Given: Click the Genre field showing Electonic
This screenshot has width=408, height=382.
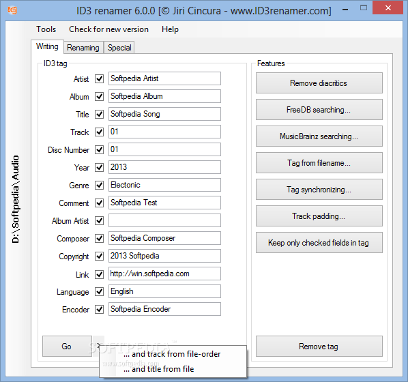Looking at the screenshot, I should pos(164,185).
